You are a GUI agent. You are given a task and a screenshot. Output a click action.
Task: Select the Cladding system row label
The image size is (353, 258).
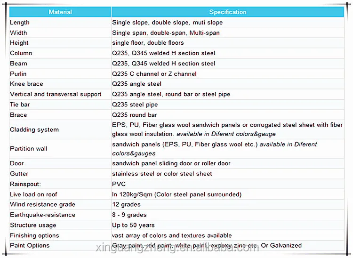click(34, 129)
